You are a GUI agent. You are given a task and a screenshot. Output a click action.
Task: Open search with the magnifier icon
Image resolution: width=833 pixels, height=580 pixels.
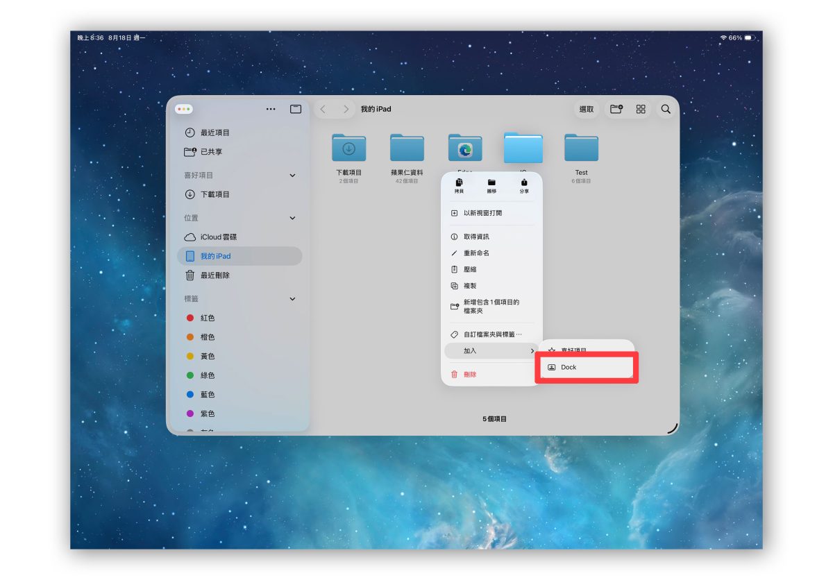[x=666, y=110]
